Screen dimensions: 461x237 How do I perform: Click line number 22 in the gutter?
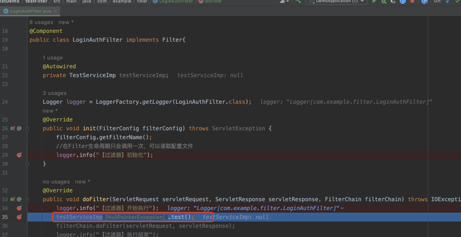[5, 75]
